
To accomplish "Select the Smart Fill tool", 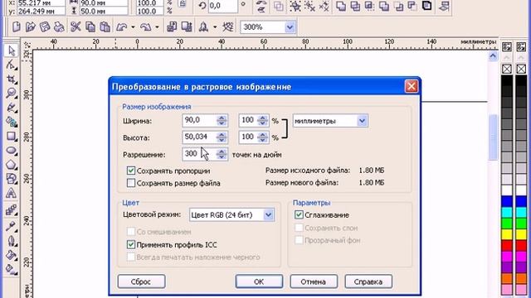I will pos(11,122).
